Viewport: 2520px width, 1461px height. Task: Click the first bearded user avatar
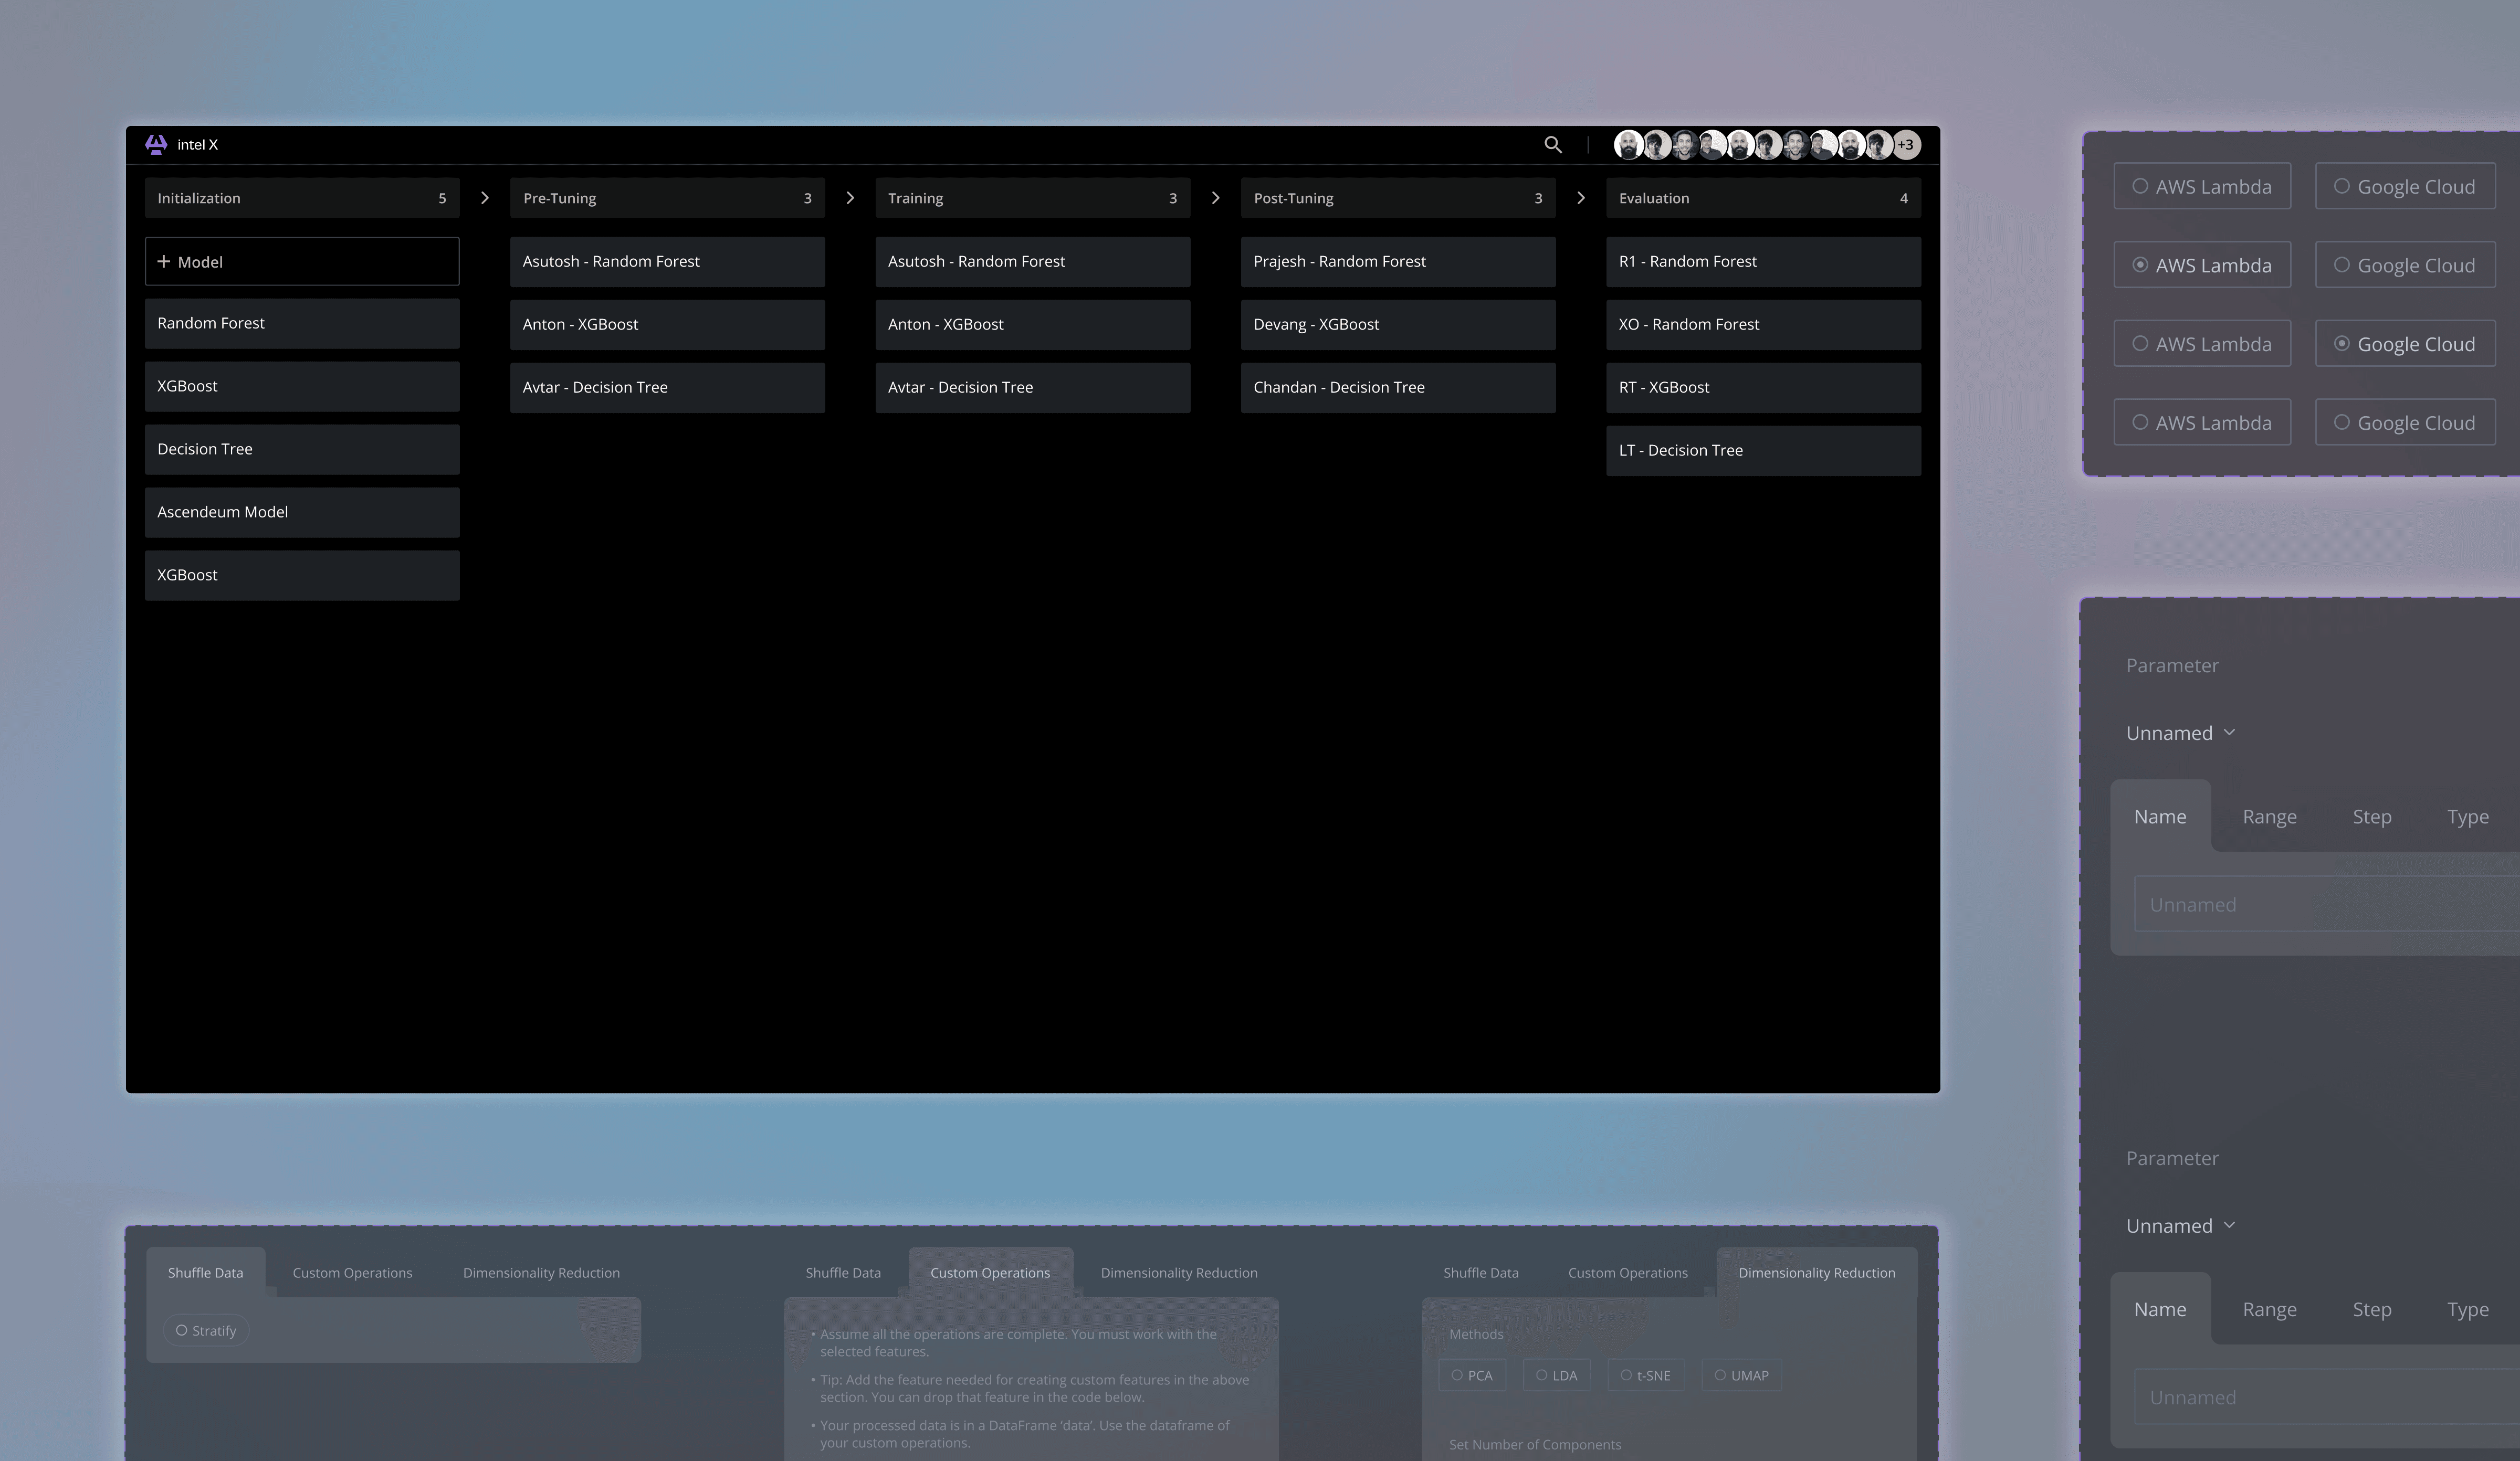point(1628,145)
